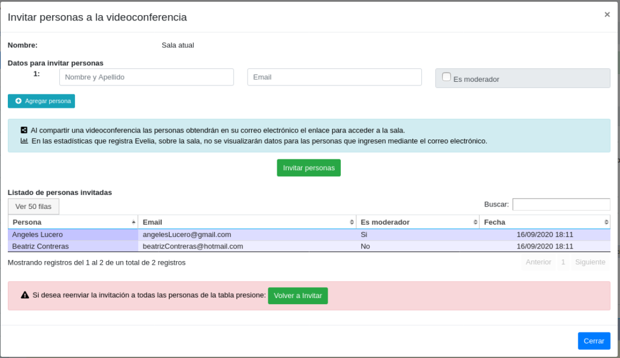Click the green Invitar personas button

[309, 168]
